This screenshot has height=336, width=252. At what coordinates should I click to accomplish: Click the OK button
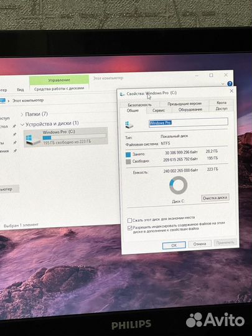coord(174,245)
